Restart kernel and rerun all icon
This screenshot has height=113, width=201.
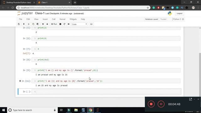(68, 24)
